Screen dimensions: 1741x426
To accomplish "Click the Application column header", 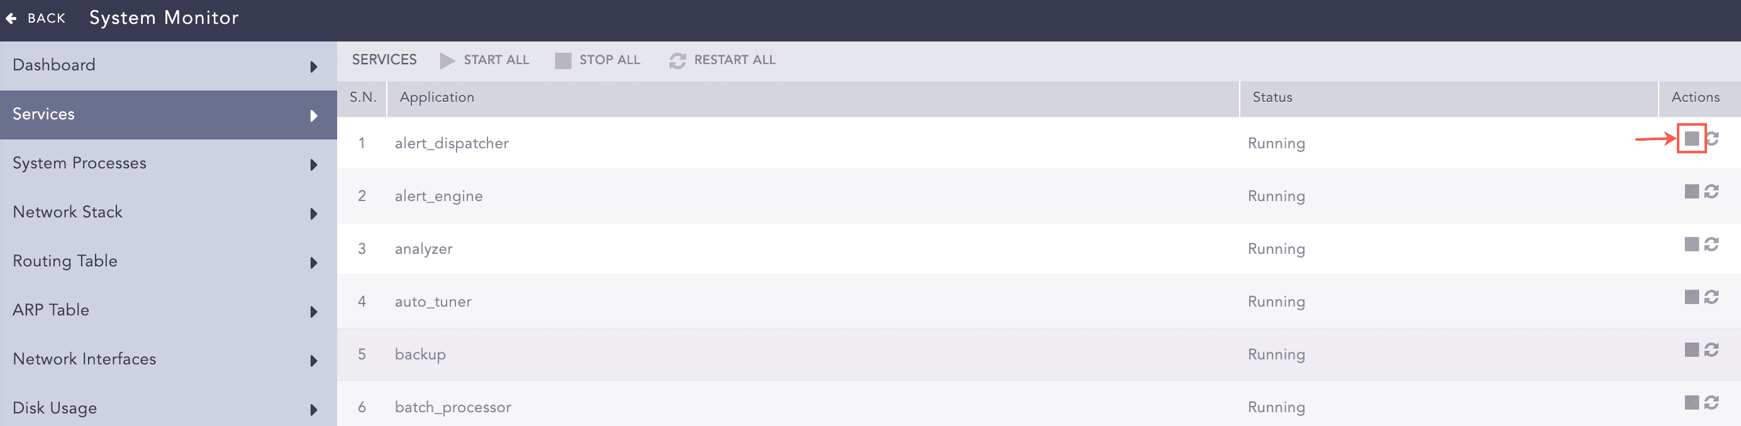I will 437,97.
